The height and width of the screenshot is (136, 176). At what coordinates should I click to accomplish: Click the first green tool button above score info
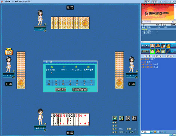(x=115, y=118)
